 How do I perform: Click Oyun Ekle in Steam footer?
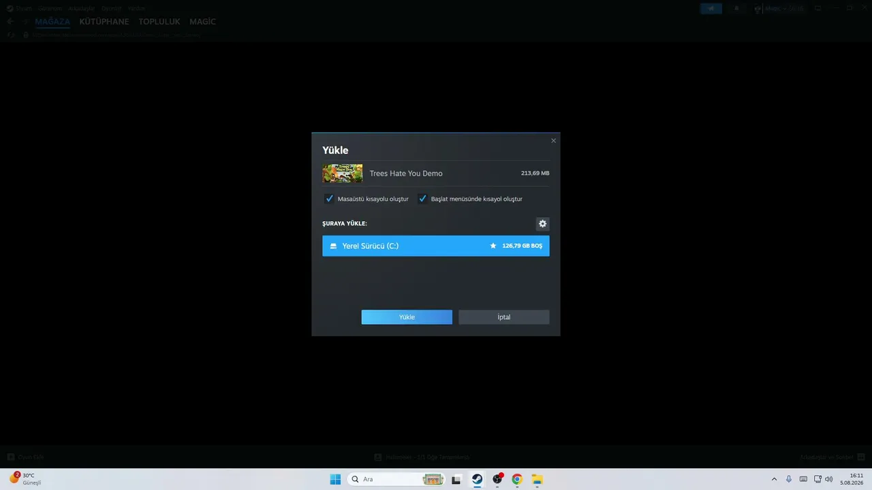pyautogui.click(x=26, y=457)
